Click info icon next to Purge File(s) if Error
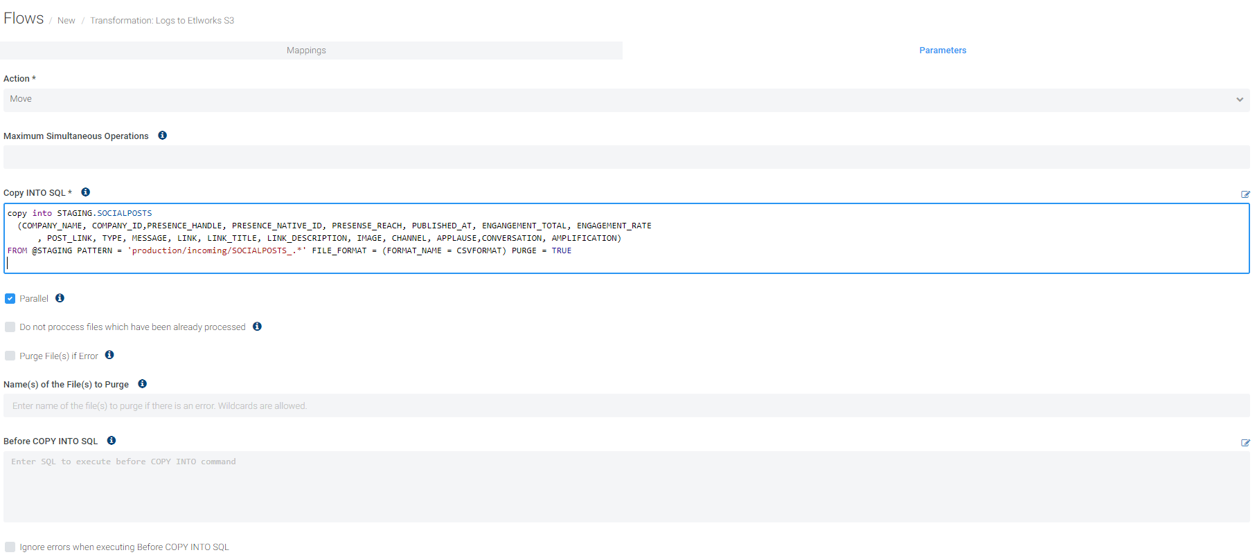The width and height of the screenshot is (1257, 557). pos(109,355)
